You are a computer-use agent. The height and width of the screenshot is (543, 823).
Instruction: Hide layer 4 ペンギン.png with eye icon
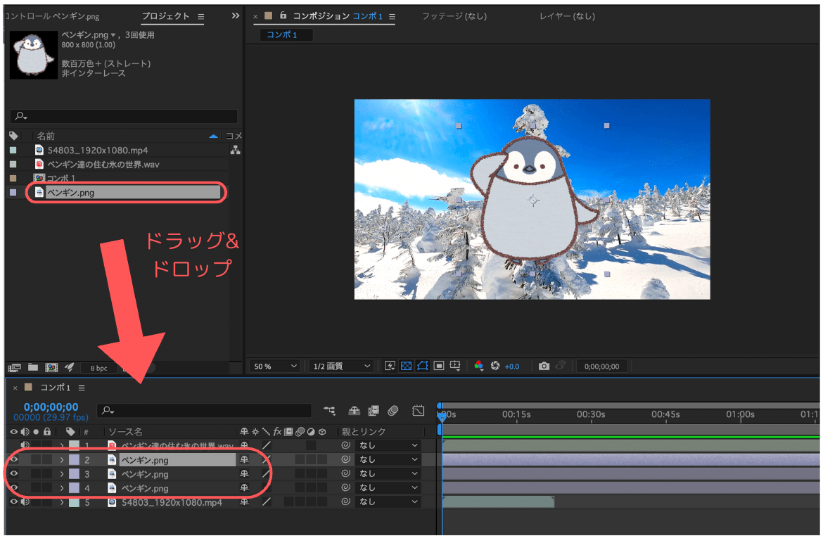coord(13,488)
